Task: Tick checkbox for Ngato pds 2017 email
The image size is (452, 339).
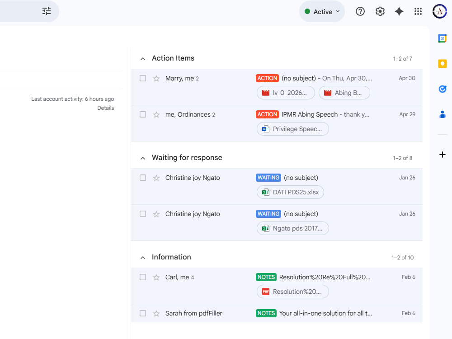Action: 143,214
